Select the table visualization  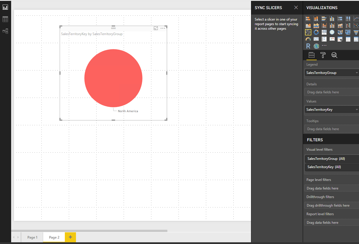pyautogui.click(x=348, y=39)
